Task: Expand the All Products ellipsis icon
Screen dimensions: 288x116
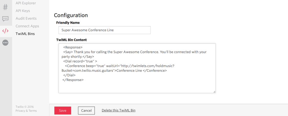Action: (x=5, y=43)
